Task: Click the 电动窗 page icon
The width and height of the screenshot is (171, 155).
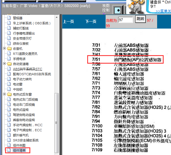Action: pos(9,84)
